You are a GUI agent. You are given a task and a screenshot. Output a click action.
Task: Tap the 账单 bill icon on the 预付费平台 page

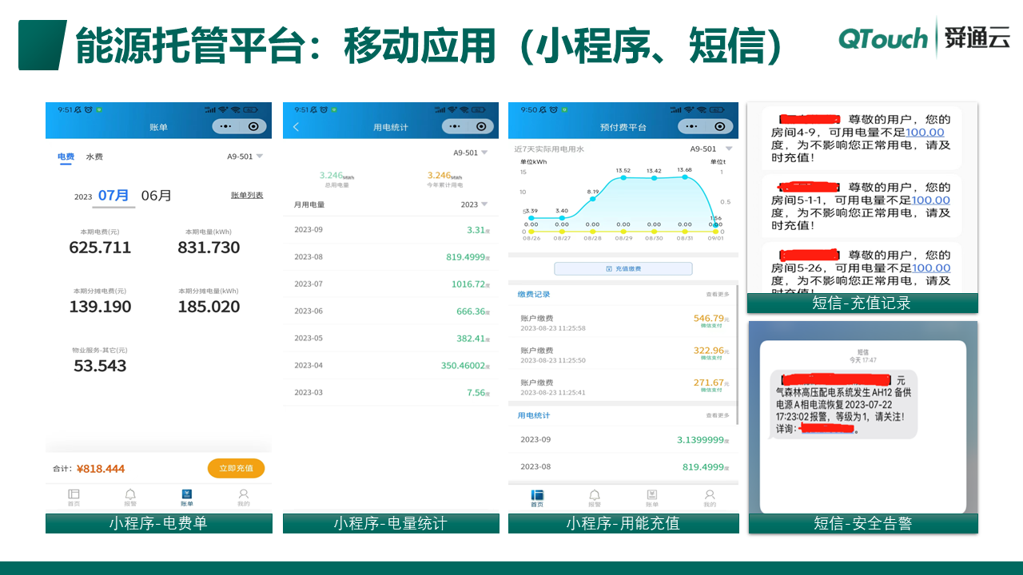(x=651, y=497)
